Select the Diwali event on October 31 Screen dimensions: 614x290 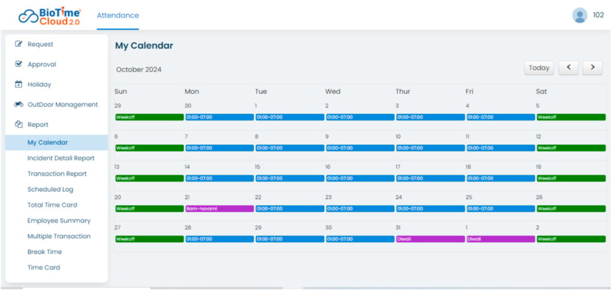point(430,238)
